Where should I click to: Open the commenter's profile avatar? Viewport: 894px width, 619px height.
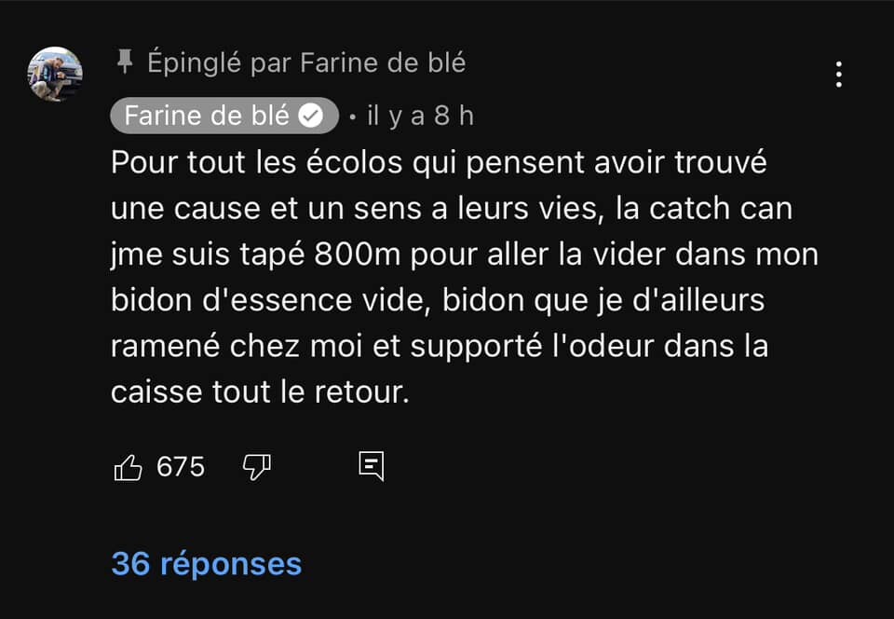click(55, 75)
